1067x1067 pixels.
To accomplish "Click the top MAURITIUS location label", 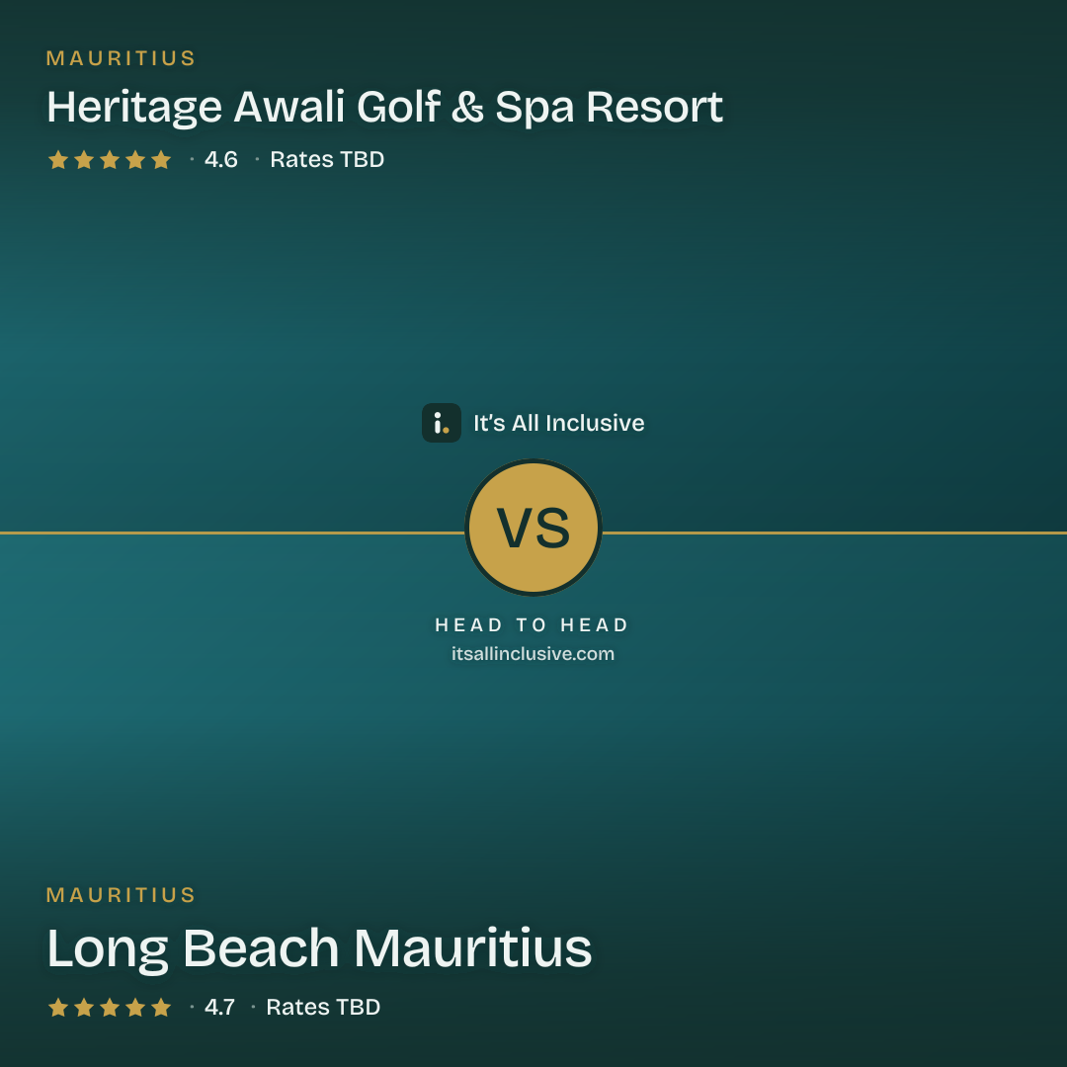I will pyautogui.click(x=122, y=58).
